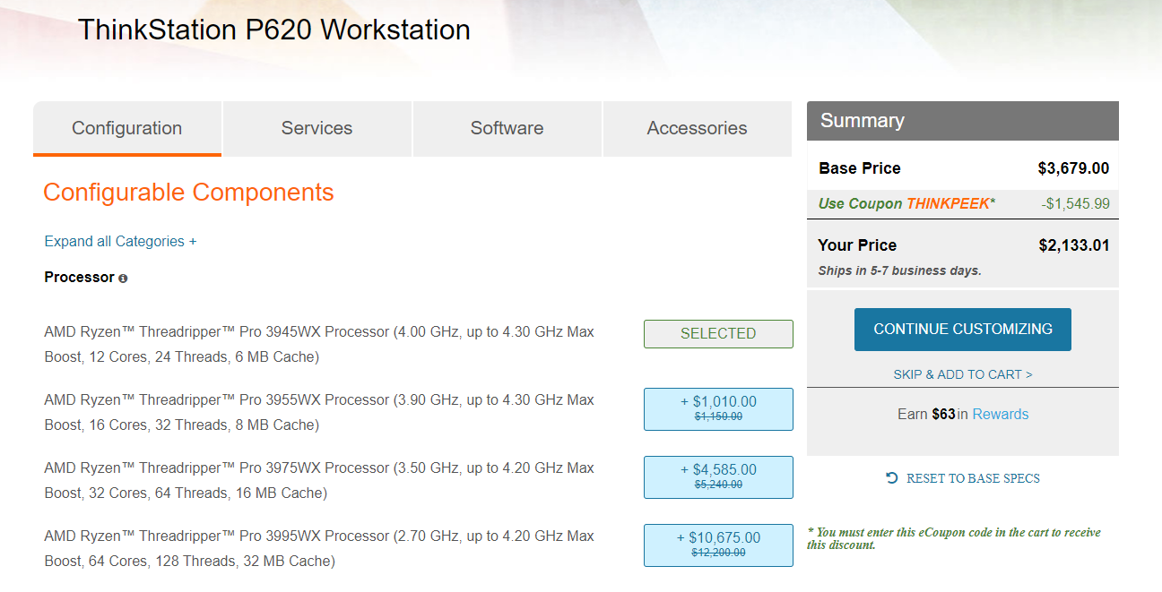Open the Accessories tab
This screenshot has width=1162, height=592.
(698, 128)
